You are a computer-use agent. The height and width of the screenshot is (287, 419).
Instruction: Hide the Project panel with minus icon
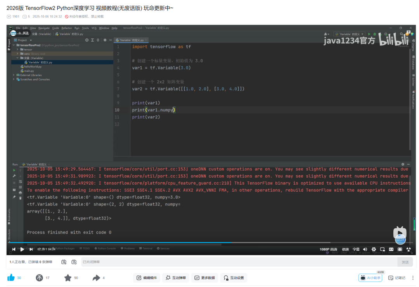point(110,40)
